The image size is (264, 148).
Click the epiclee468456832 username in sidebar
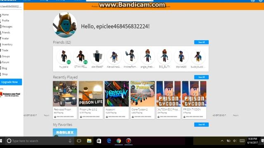[x=11, y=7]
